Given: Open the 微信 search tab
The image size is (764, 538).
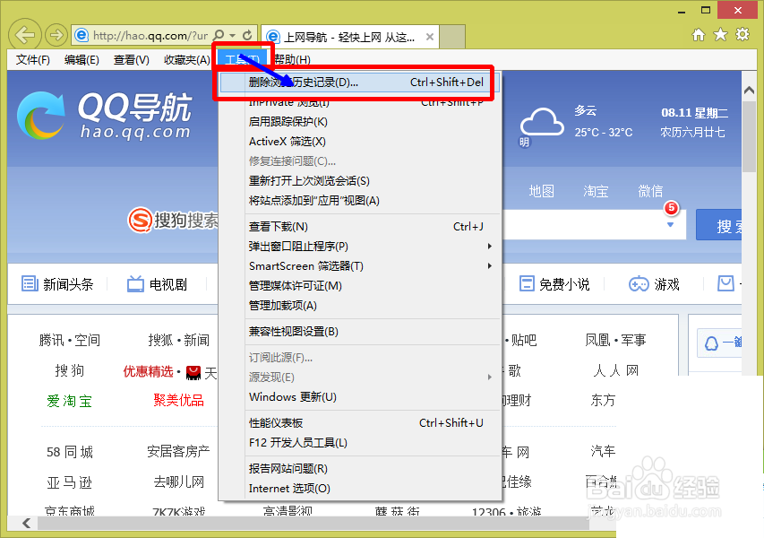Looking at the screenshot, I should pyautogui.click(x=650, y=191).
